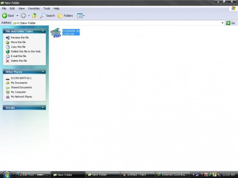
Task: Collapse the Other Places panel
Action: click(43, 72)
